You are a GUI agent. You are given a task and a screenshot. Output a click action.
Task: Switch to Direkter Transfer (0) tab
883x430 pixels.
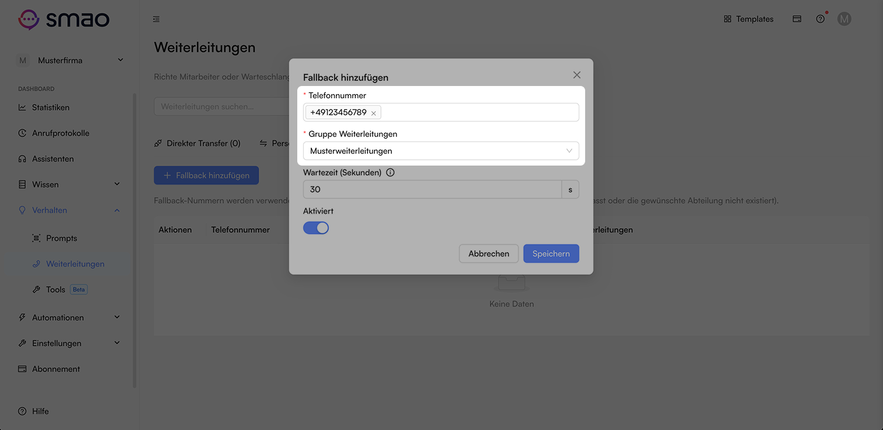pyautogui.click(x=197, y=143)
